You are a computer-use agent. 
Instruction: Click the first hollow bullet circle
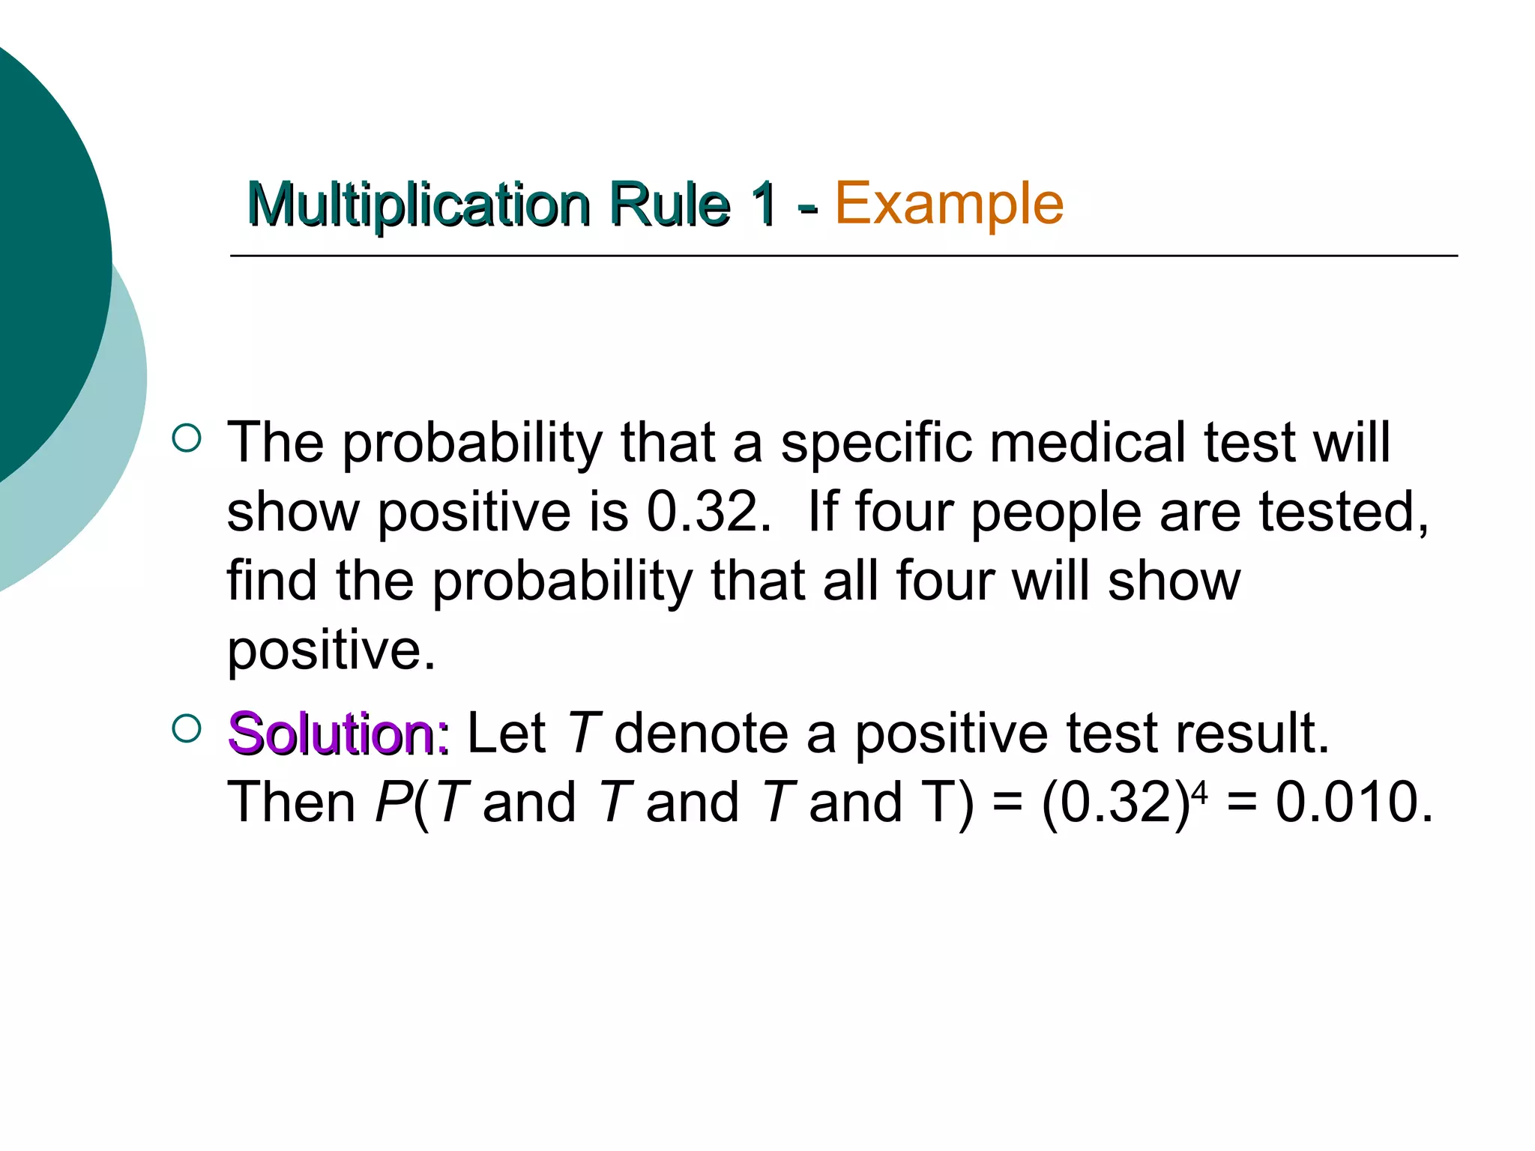tap(187, 439)
